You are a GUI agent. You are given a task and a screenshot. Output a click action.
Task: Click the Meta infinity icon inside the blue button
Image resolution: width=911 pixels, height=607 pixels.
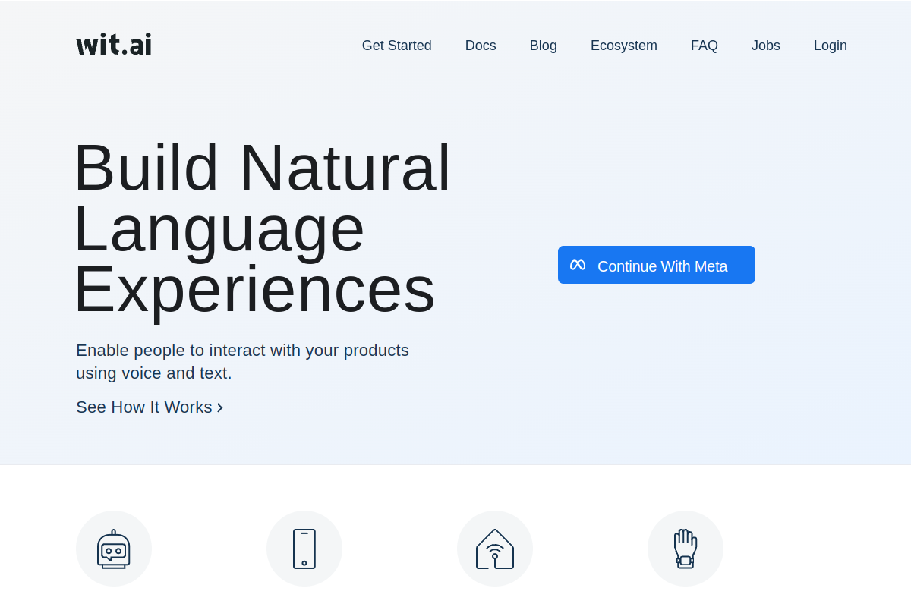tap(577, 265)
